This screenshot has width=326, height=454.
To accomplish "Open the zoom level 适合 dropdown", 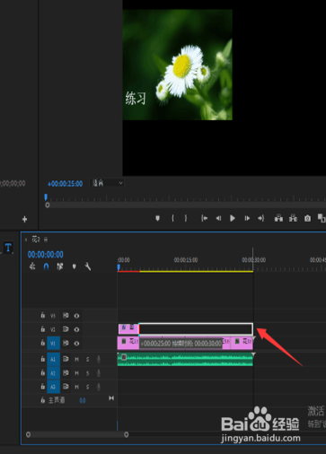I will 107,183.
